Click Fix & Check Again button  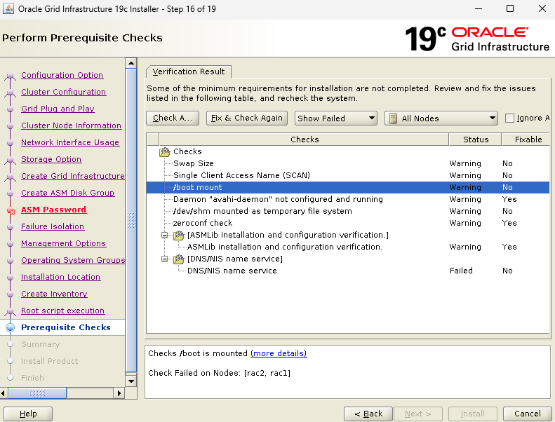tap(247, 118)
